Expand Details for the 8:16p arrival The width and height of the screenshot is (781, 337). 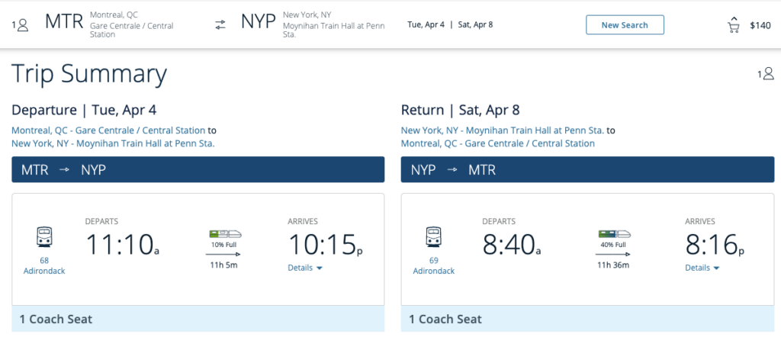(x=702, y=268)
